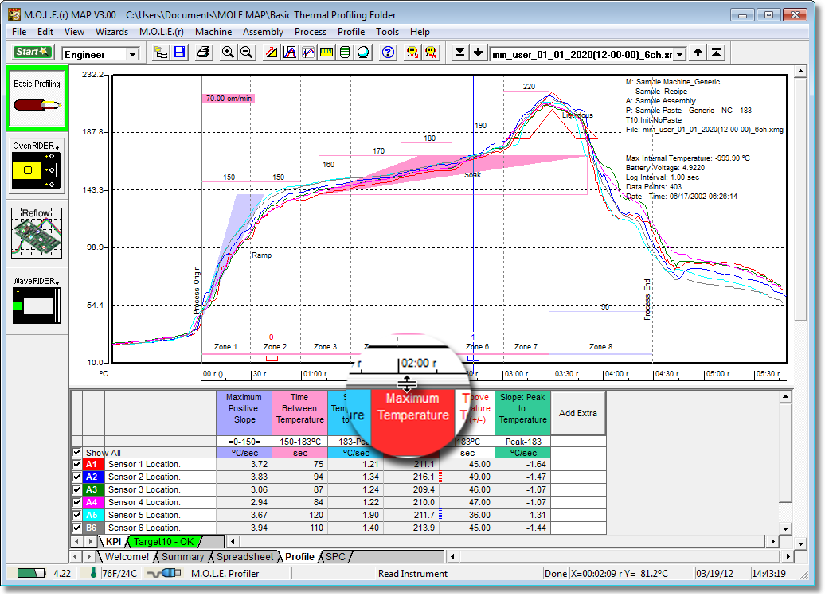The image size is (825, 596).
Task: Click the peak difference tool icon
Action: point(290,53)
